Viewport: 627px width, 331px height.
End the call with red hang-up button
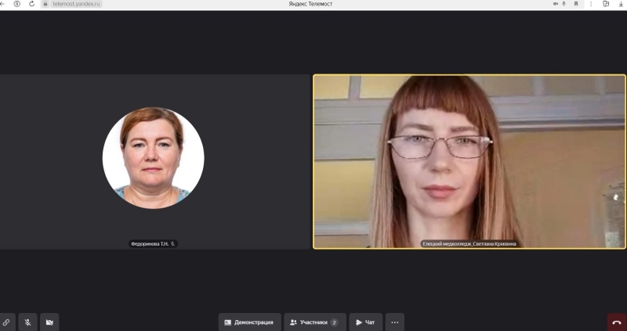tap(617, 322)
